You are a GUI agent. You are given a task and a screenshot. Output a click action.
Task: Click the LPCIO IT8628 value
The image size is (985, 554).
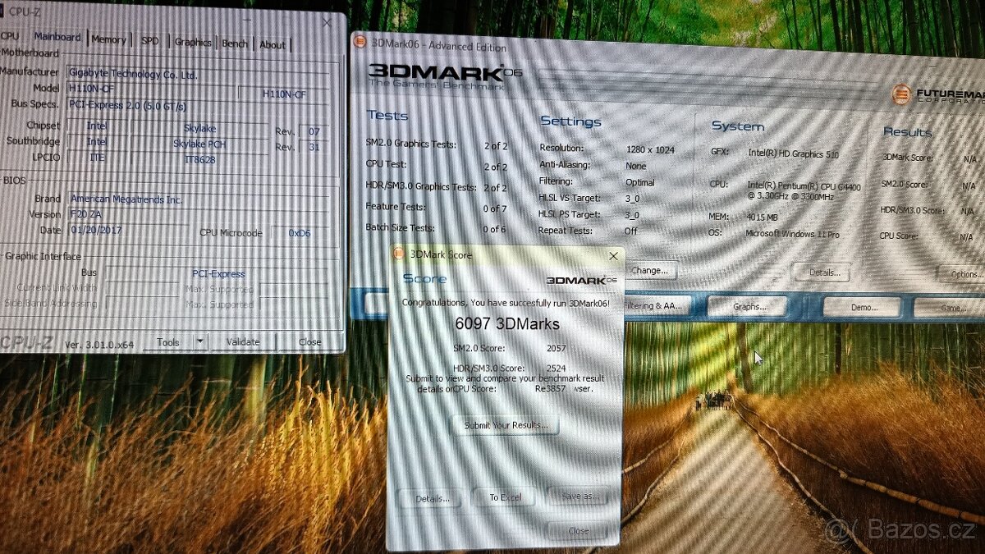click(x=199, y=159)
